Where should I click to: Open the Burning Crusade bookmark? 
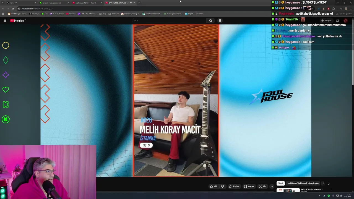click(173, 14)
